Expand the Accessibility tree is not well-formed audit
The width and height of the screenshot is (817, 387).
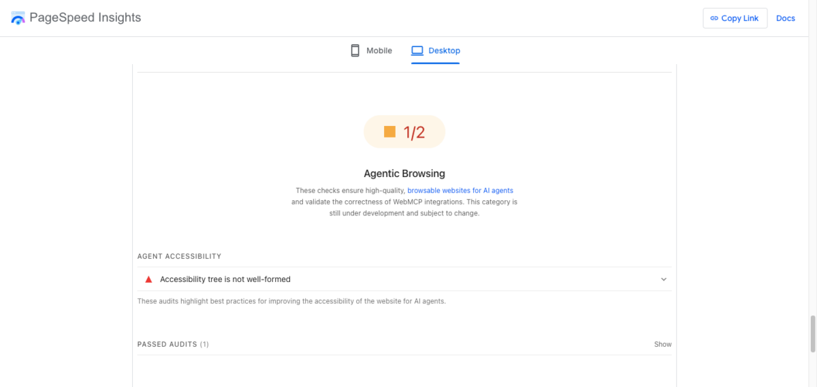[404, 279]
